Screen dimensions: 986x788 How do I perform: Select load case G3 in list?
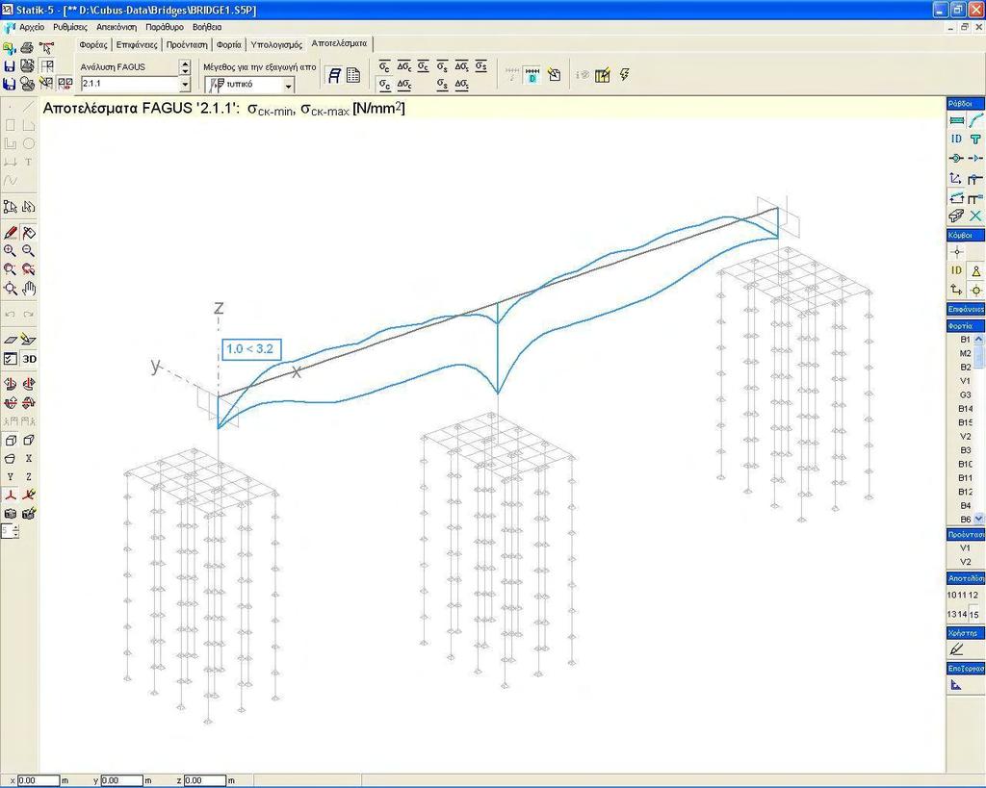[x=965, y=394]
